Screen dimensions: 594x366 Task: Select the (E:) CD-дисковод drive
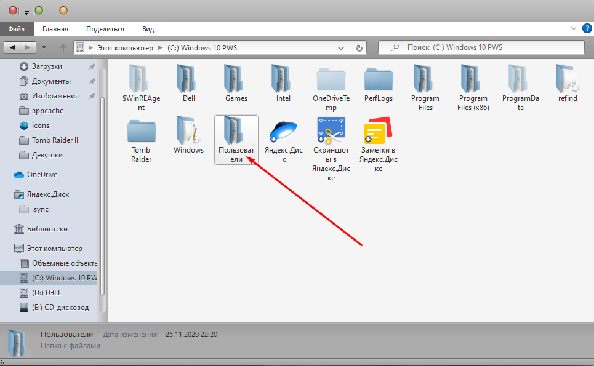click(x=60, y=308)
